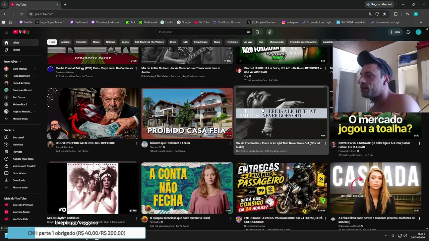Image resolution: width=429 pixels, height=241 pixels.
Task: Select the Jogos filter chip
Action: point(125,42)
